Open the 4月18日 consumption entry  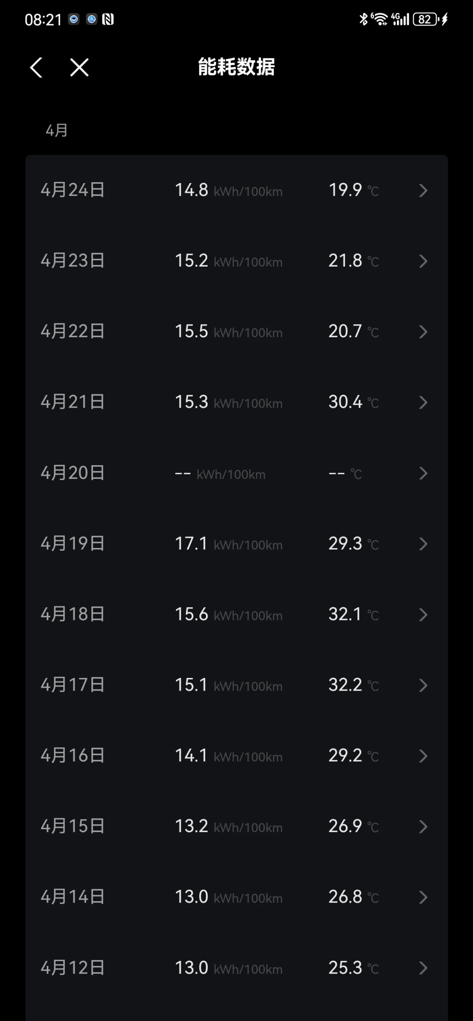(x=236, y=615)
